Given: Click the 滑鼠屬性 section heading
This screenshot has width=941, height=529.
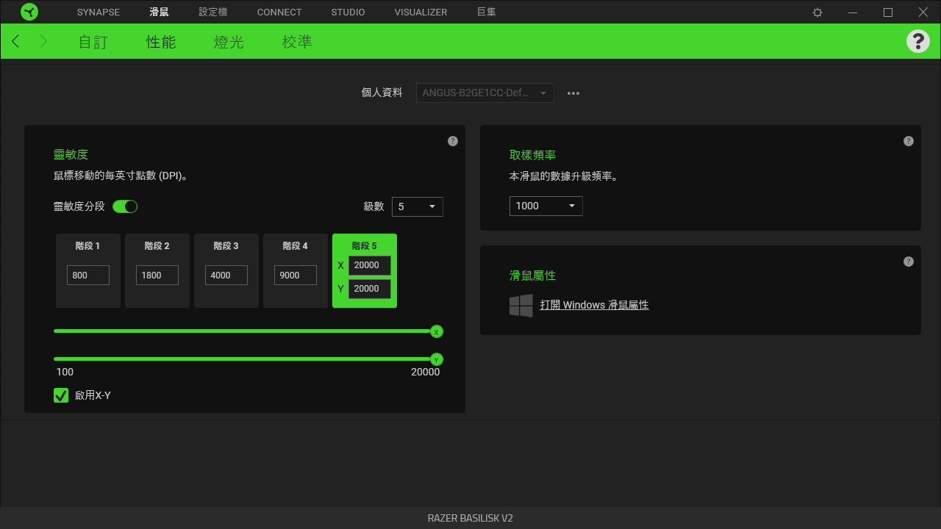Looking at the screenshot, I should point(533,276).
